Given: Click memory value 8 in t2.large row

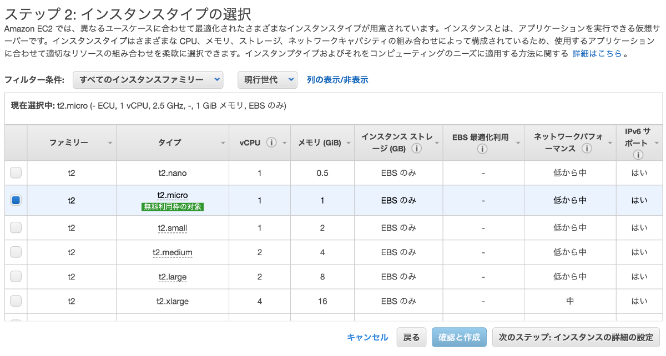Looking at the screenshot, I should point(322,277).
